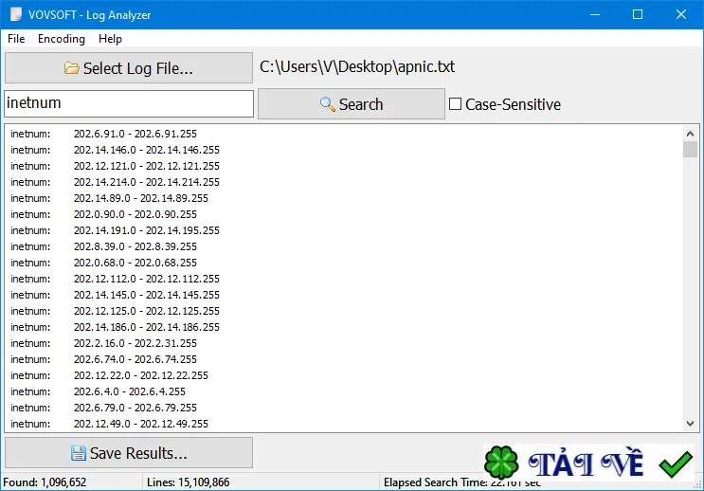Screen dimensions: 704x491
Task: Click the results list scrollbar thumb
Action: (690, 149)
